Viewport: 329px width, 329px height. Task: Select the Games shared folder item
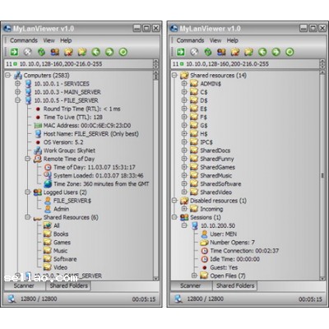click(x=62, y=243)
